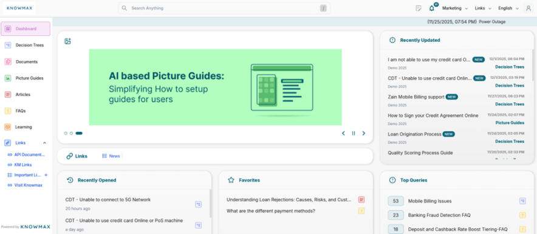
Task: Click the Power Outage announcement ticker
Action: [466, 22]
